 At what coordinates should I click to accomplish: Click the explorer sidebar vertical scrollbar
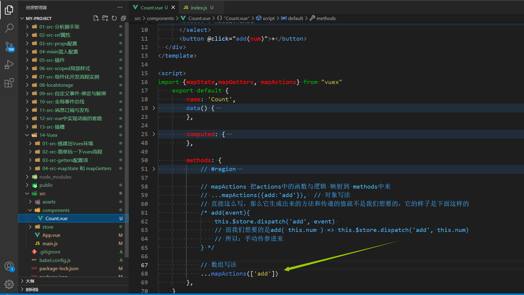[127, 139]
